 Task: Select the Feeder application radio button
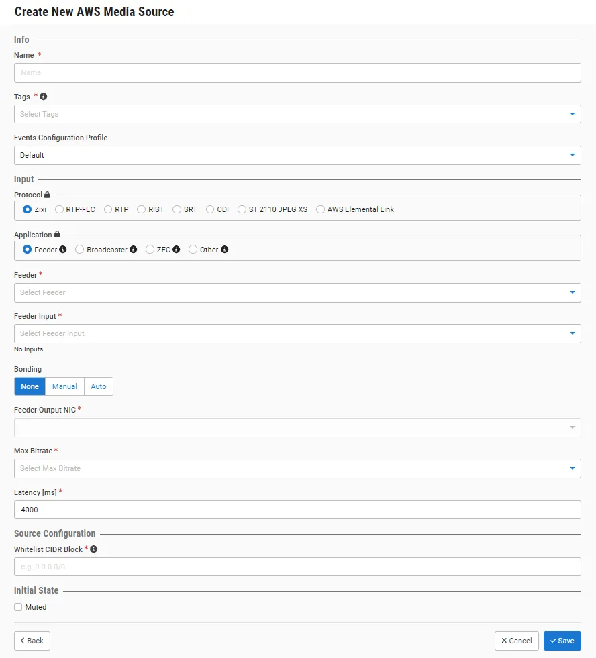(28, 250)
